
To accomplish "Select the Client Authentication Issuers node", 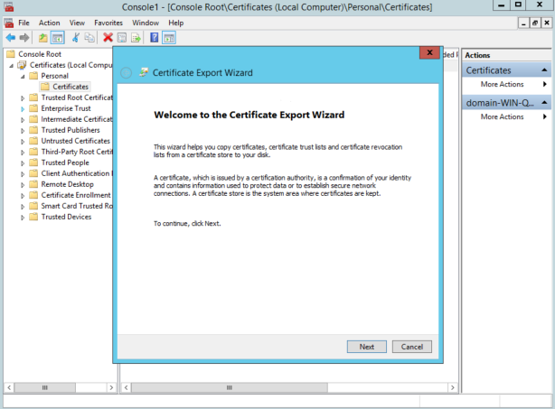I will [77, 173].
